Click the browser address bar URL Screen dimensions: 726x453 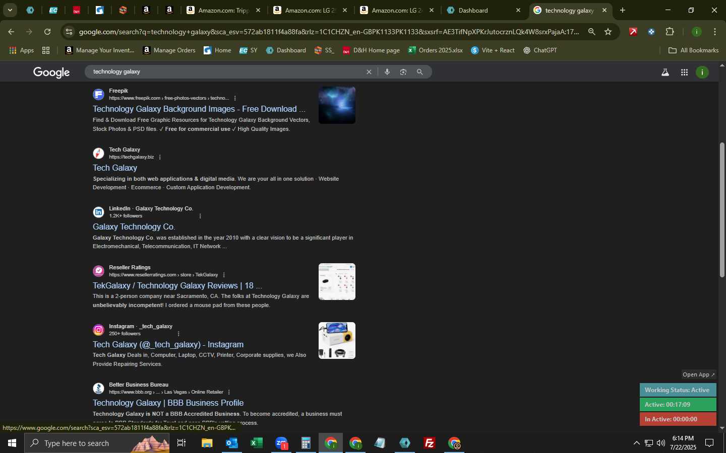coord(329,32)
